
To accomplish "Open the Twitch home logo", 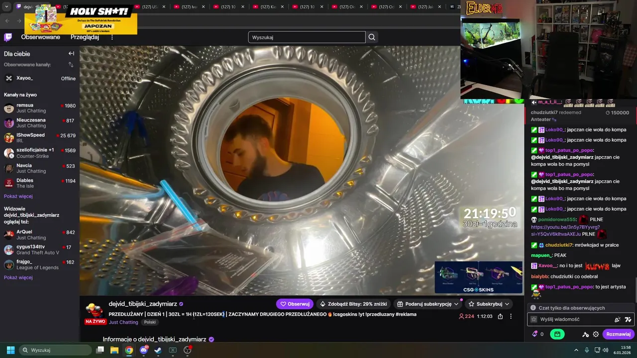I will tap(8, 37).
